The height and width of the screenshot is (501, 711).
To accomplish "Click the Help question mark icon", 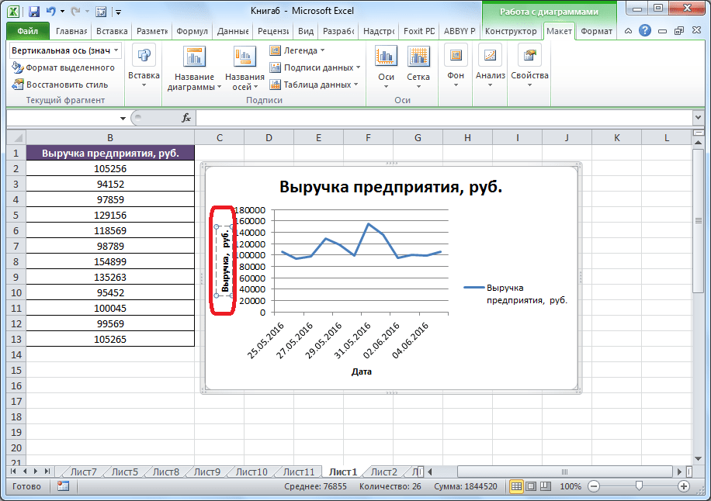I will [x=645, y=31].
